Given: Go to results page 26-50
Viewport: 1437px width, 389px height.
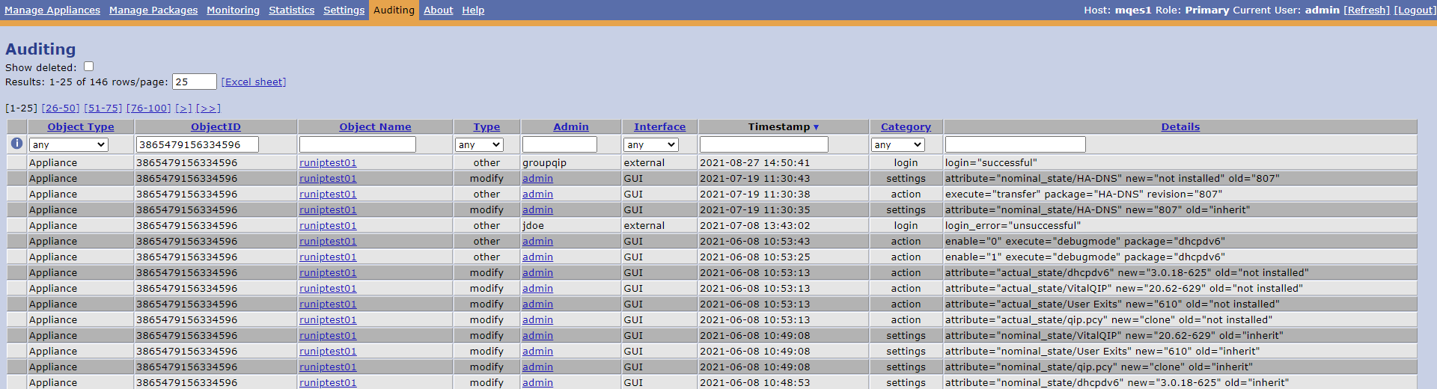Looking at the screenshot, I should (60, 108).
